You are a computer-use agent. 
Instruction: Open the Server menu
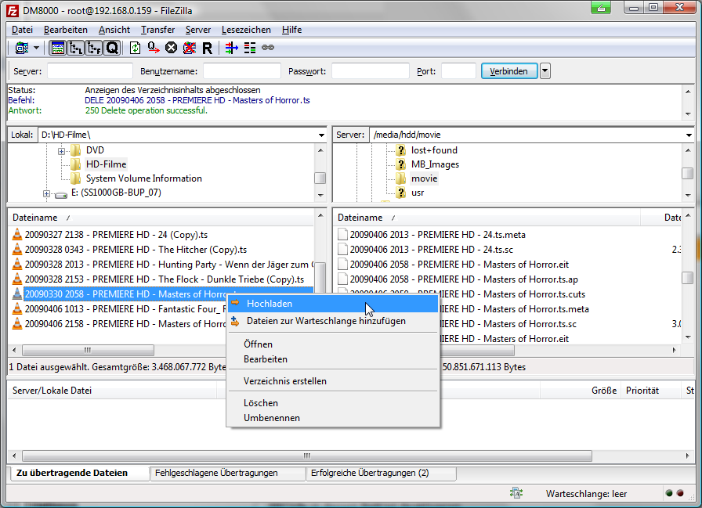198,30
